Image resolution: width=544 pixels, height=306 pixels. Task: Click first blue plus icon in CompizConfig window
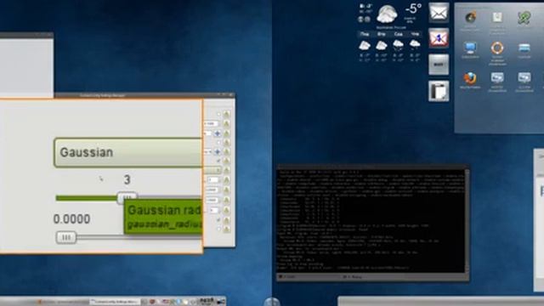[x=218, y=133]
